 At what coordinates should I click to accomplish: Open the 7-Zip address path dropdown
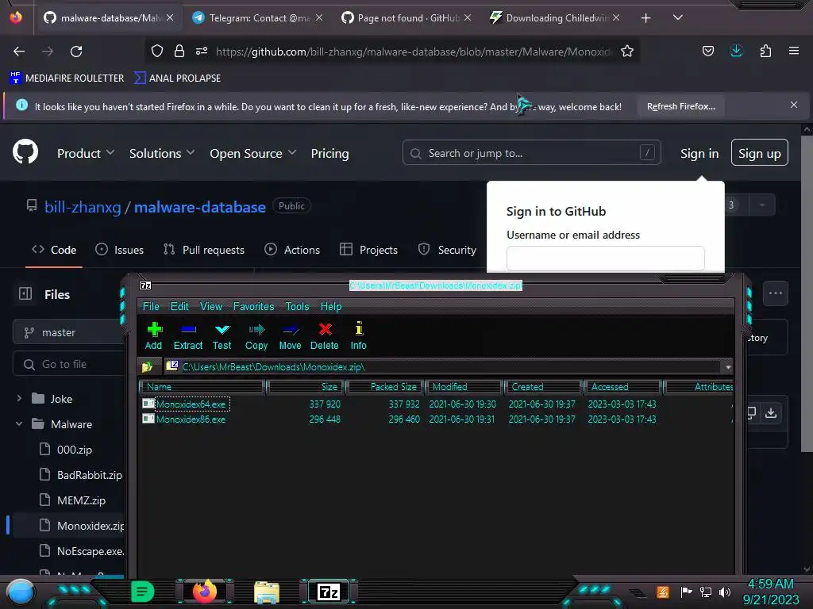728,367
